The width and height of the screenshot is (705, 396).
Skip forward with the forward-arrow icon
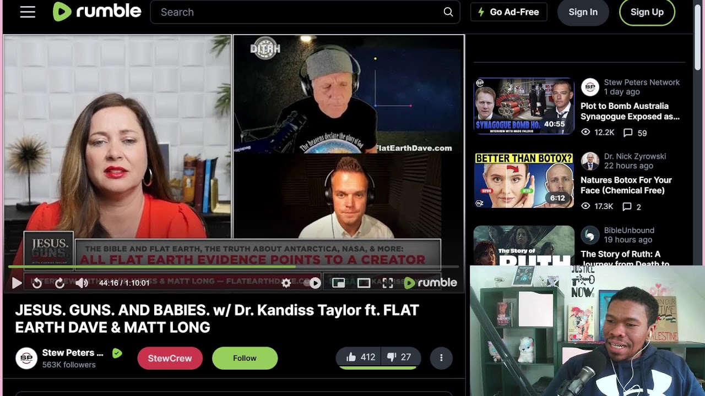[59, 283]
